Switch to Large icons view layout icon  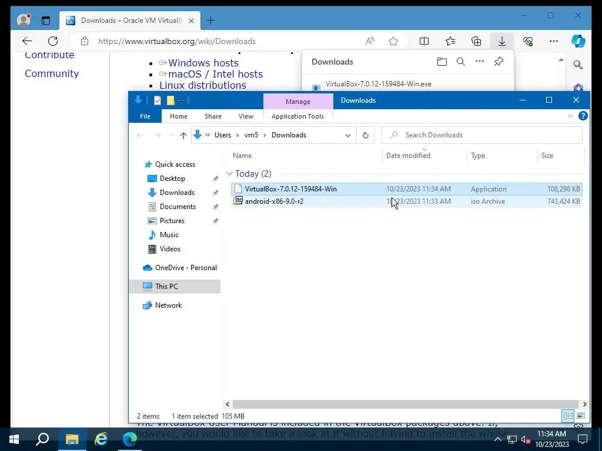(x=581, y=416)
